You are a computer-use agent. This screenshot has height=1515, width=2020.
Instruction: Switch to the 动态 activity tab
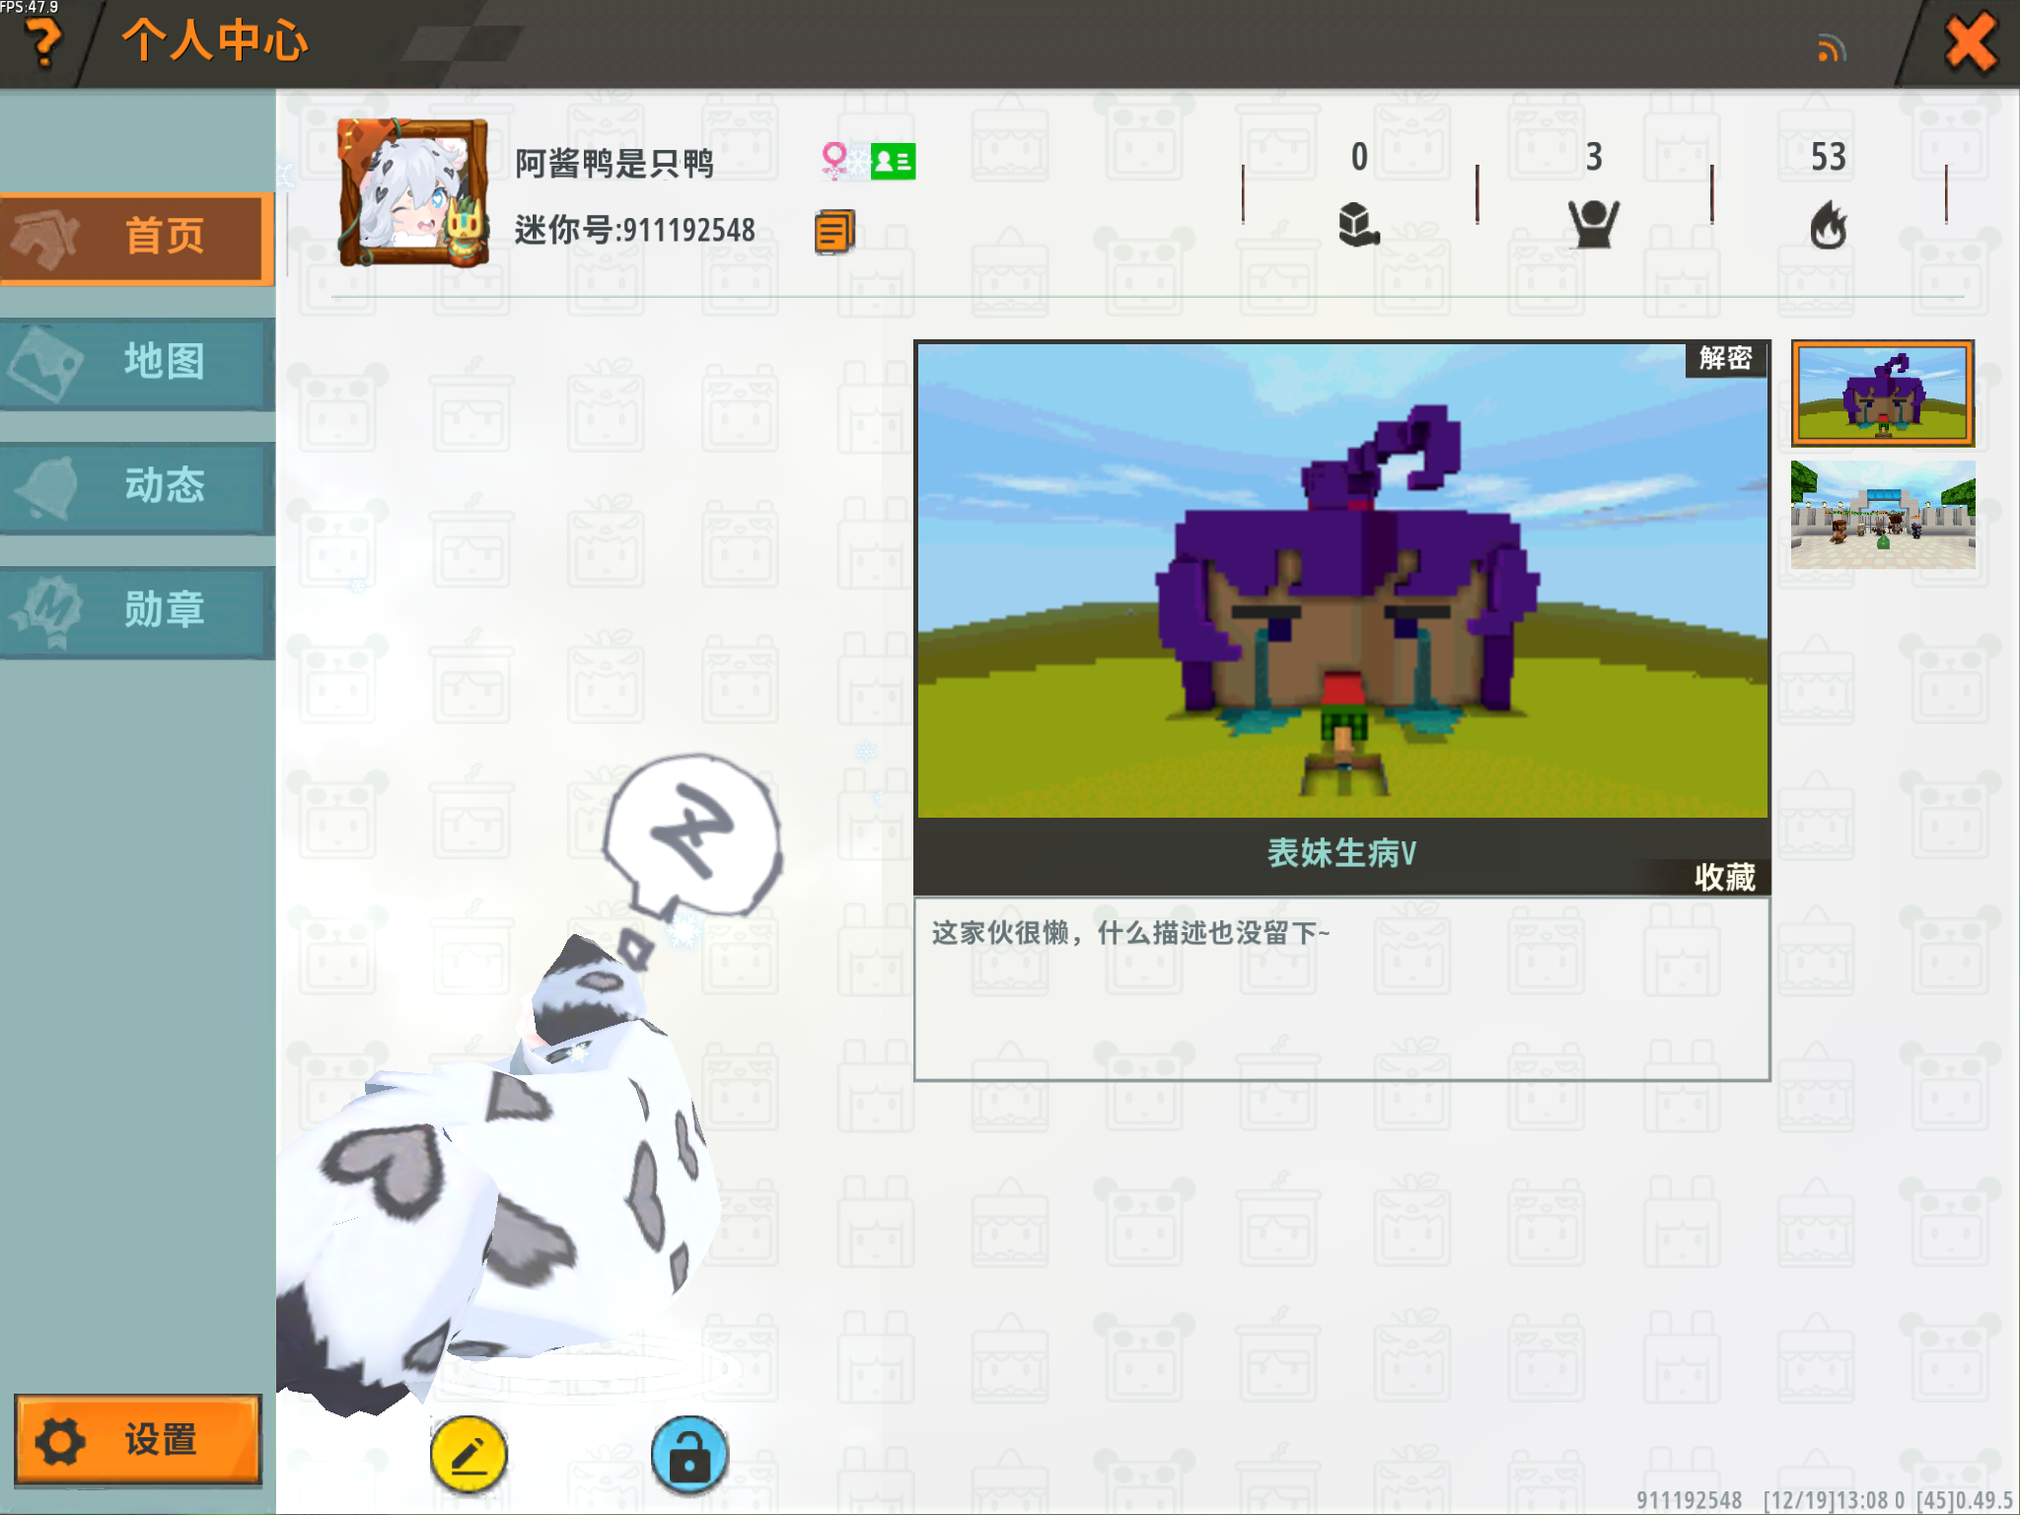click(x=137, y=486)
